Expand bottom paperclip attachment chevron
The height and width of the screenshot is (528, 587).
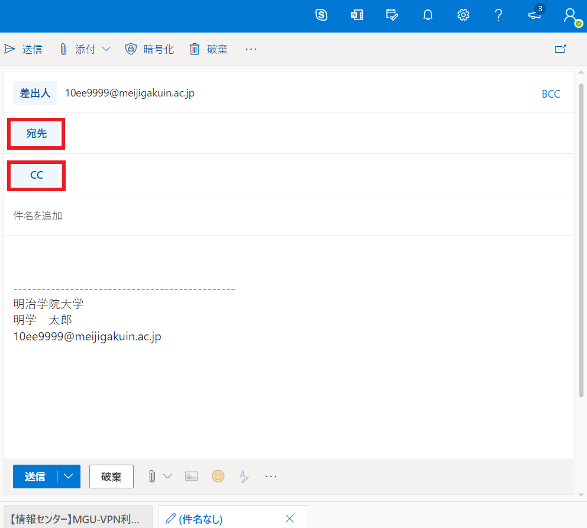[x=167, y=476]
